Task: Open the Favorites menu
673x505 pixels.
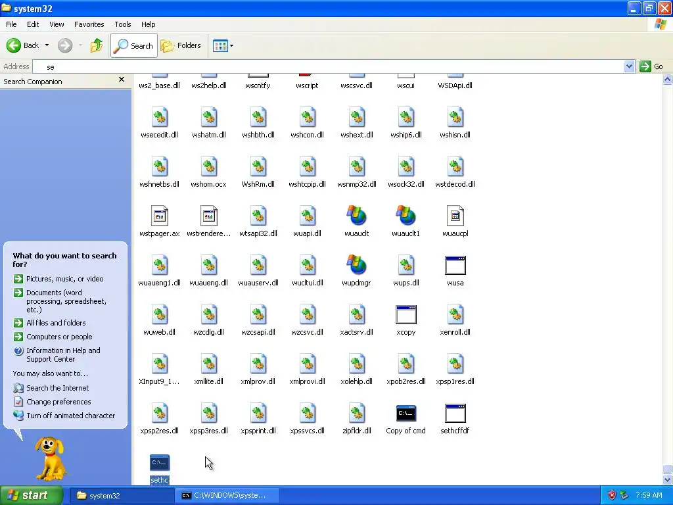Action: tap(89, 24)
